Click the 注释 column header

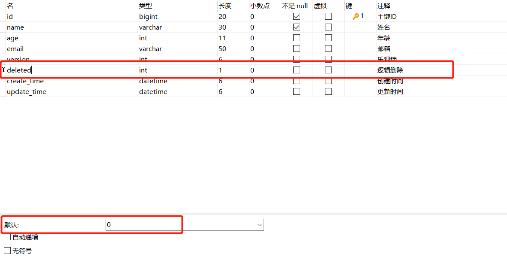coord(441,6)
